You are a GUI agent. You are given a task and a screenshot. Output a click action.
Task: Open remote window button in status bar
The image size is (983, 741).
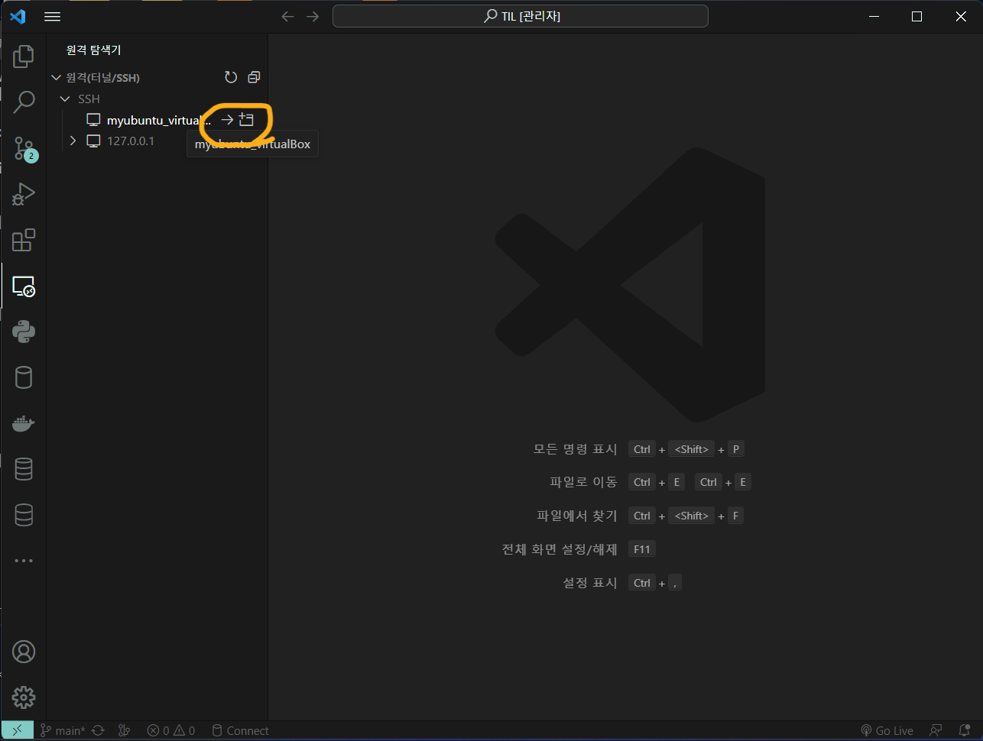coord(17,730)
